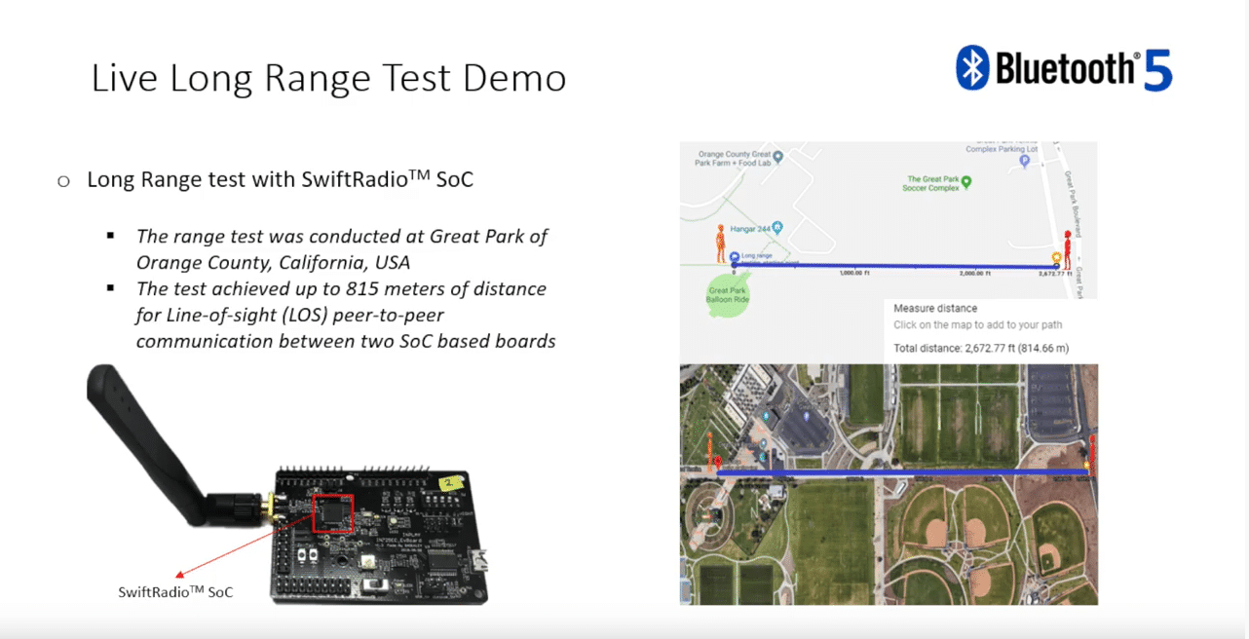The image size is (1249, 639).
Task: Click the Bluetooth 5 logo
Action: tap(1062, 68)
